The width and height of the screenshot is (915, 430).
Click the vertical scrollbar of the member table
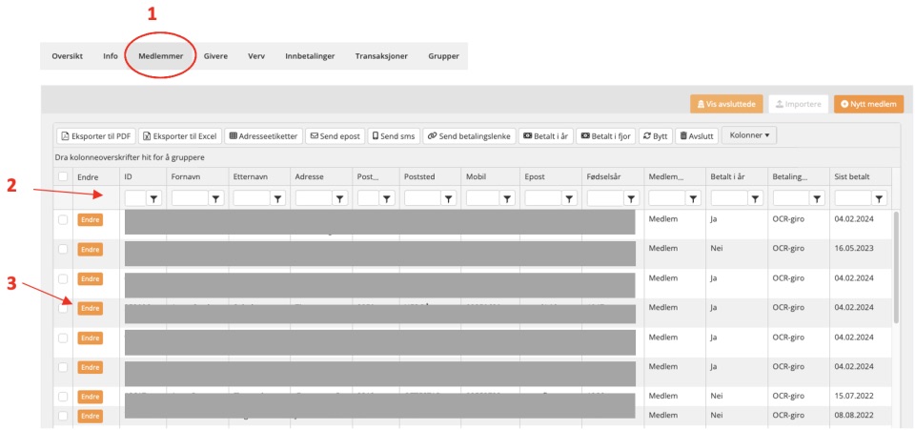896,267
